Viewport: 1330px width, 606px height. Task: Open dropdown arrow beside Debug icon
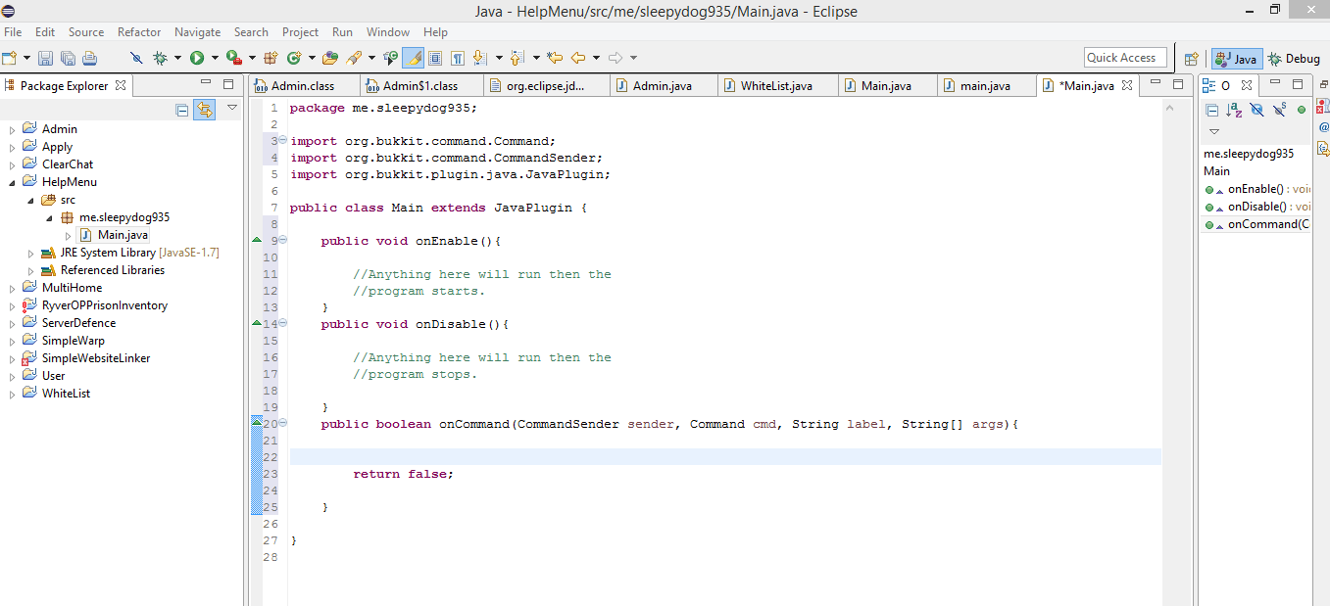coord(177,58)
